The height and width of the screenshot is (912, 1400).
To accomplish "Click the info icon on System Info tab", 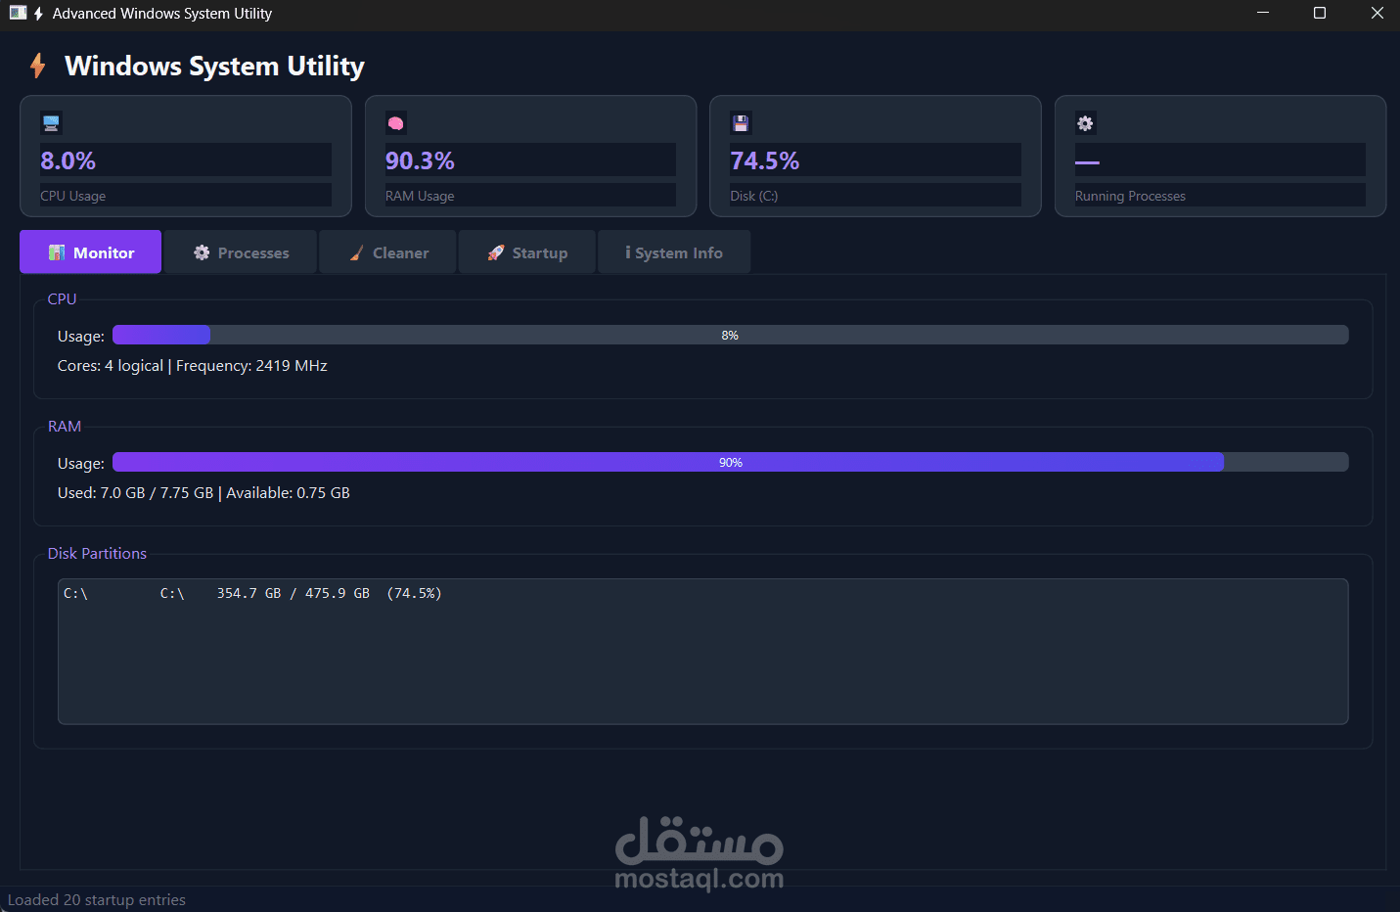I will click(627, 251).
